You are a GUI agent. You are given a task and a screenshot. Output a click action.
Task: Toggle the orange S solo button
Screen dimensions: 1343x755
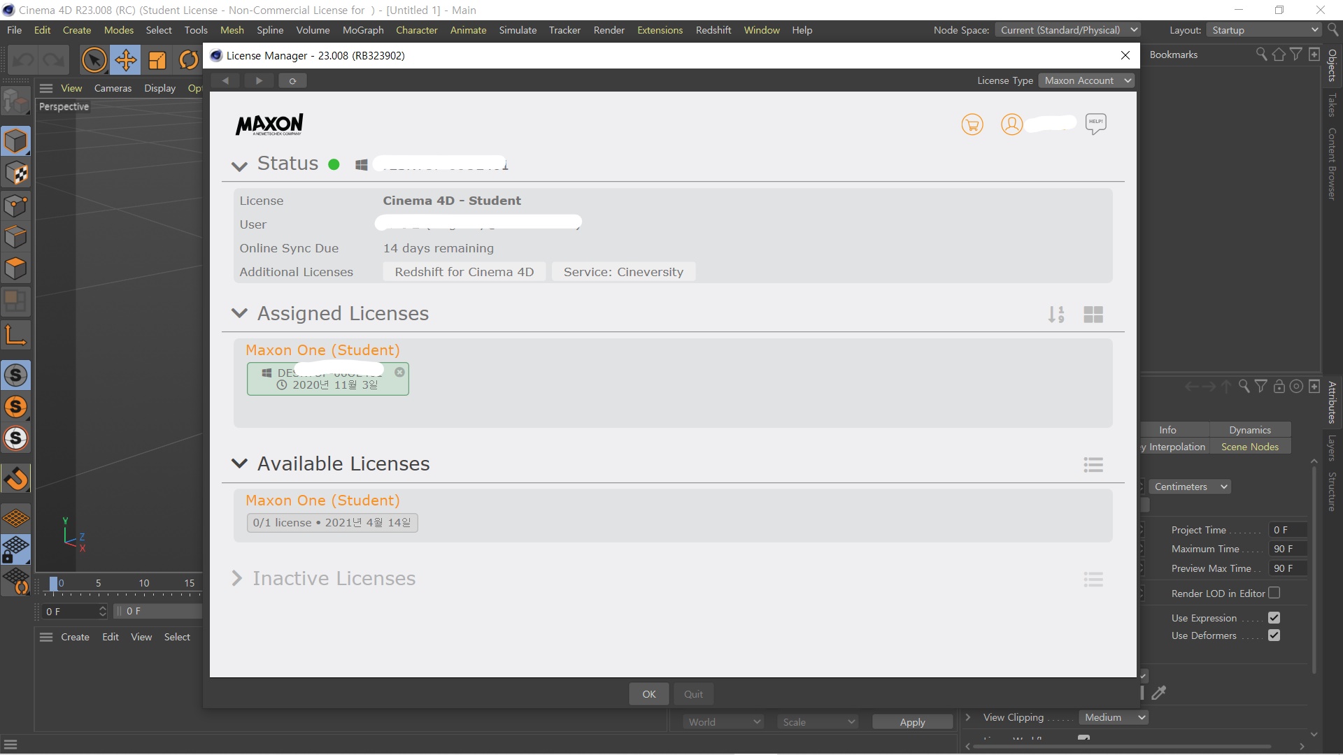15,407
